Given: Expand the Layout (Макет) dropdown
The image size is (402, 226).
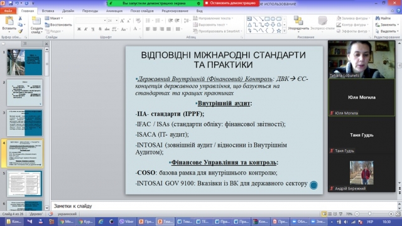Looking at the screenshot, I should 54,18.
